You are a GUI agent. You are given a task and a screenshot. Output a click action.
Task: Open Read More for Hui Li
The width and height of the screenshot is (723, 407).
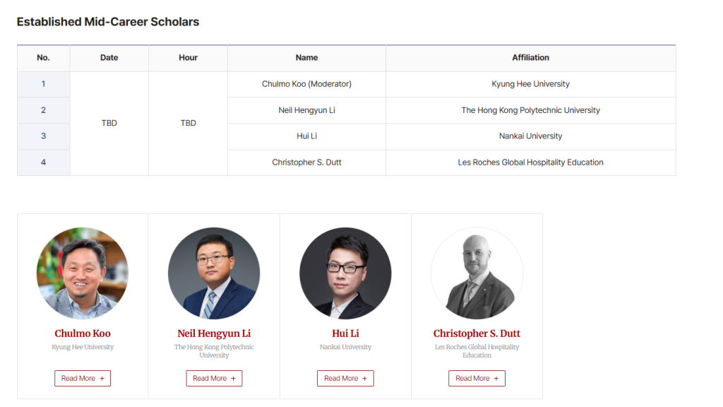(x=345, y=378)
